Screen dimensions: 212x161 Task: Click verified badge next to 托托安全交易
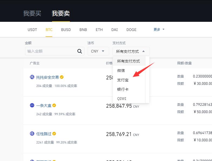coord(62,77)
